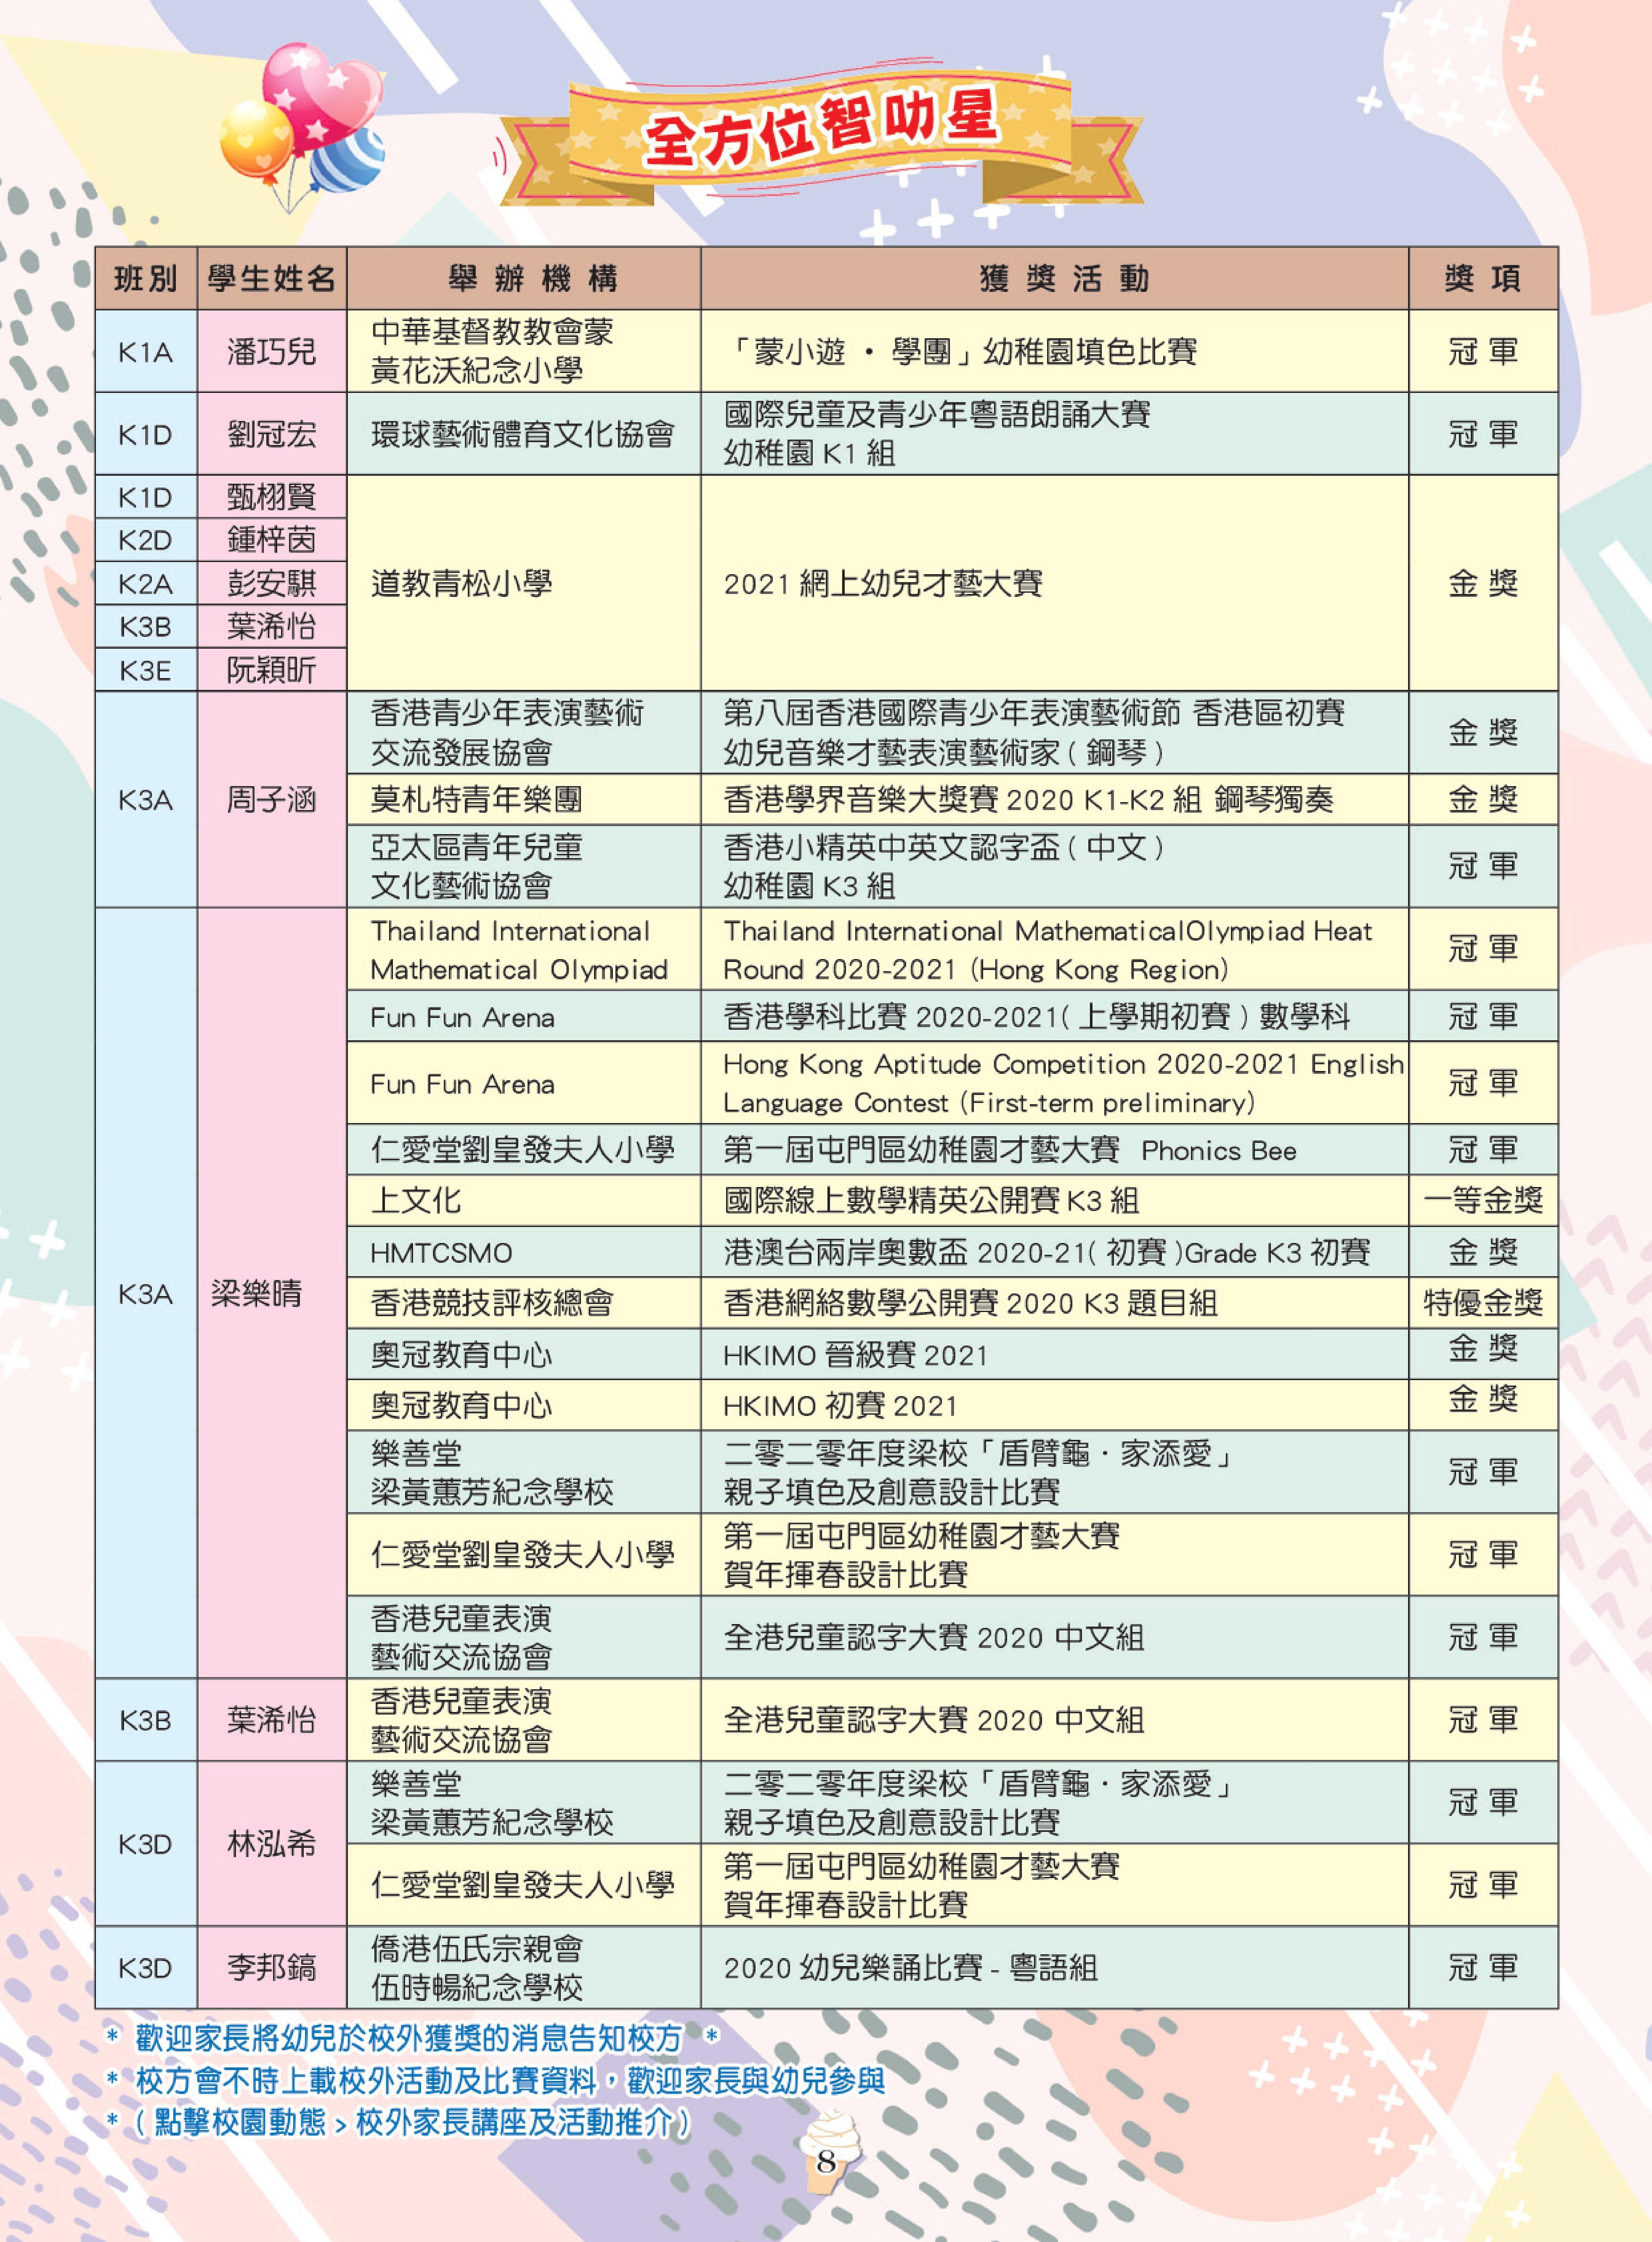Click the K2D class cell
Viewport: 1652px width, 2242px height.
146,540
